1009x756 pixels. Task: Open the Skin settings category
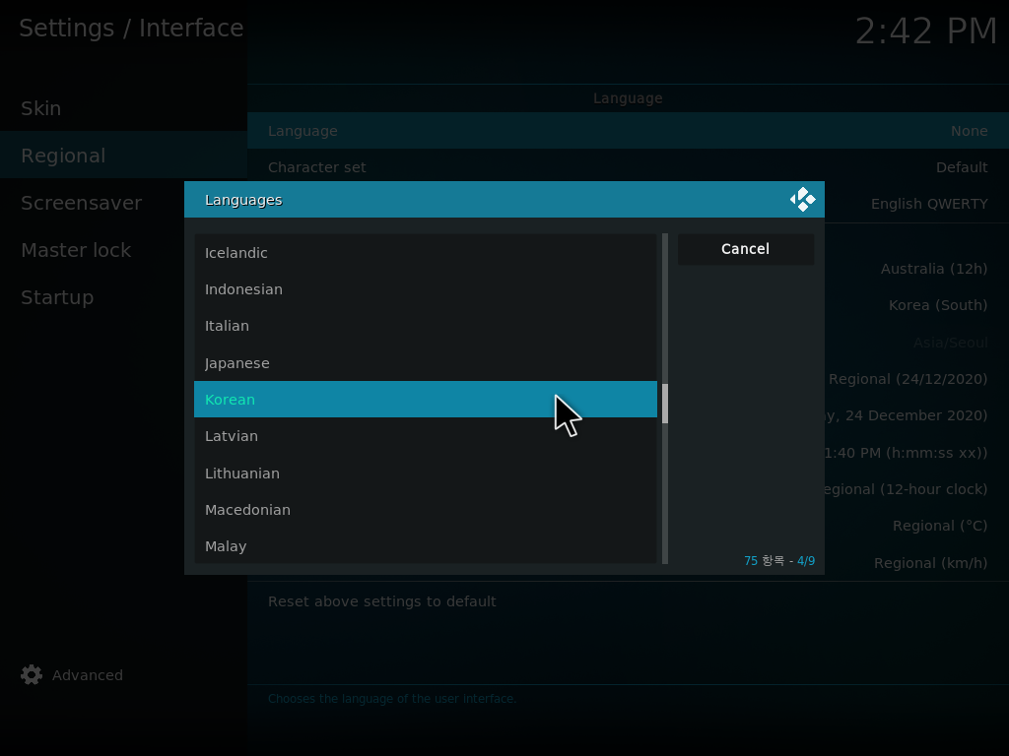pyautogui.click(x=41, y=108)
